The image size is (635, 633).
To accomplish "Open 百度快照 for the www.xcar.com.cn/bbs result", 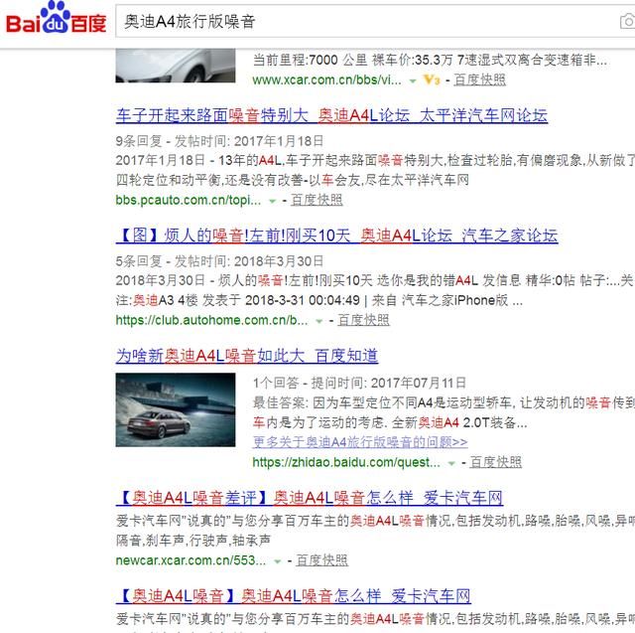I will 479,79.
